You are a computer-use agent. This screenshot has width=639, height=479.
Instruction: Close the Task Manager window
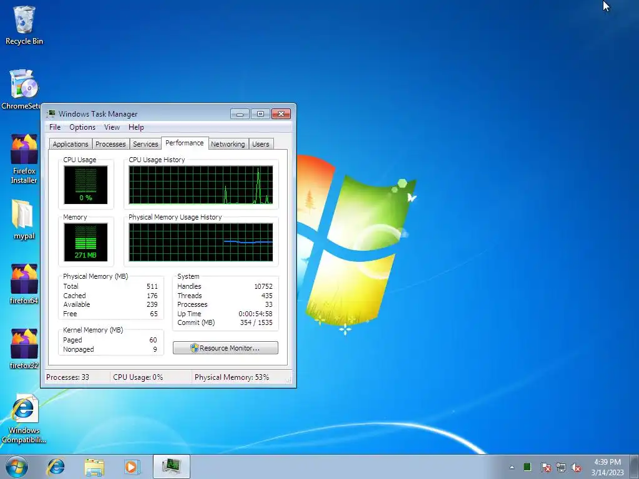coord(281,114)
